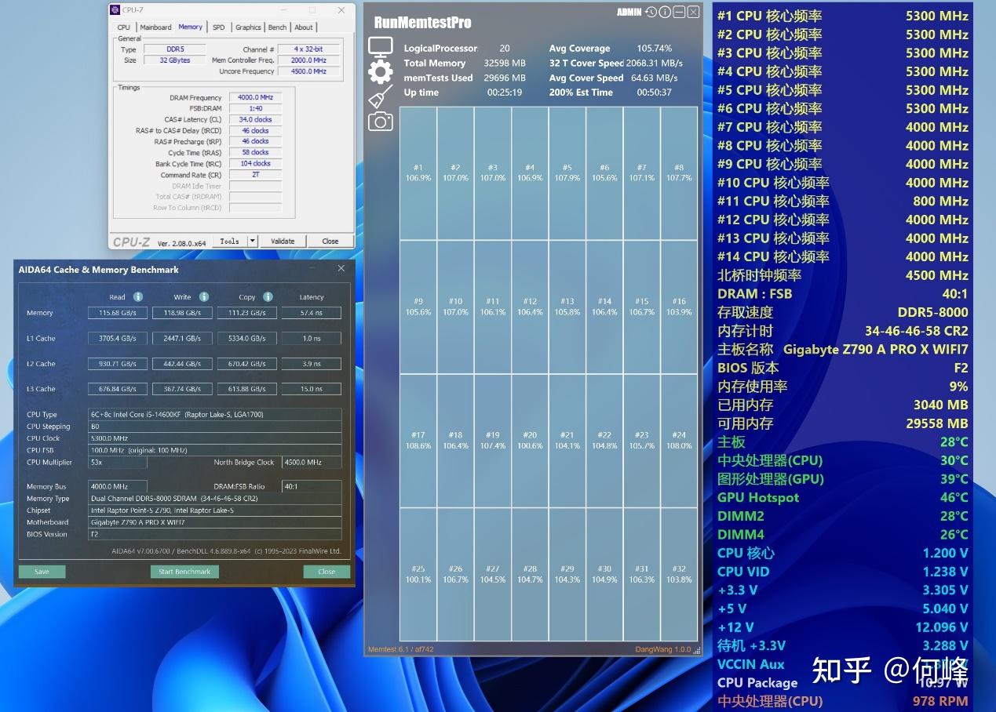Click the GPU Hotspot 46°C overlay row
Screen dimensions: 996x712
[x=843, y=497]
